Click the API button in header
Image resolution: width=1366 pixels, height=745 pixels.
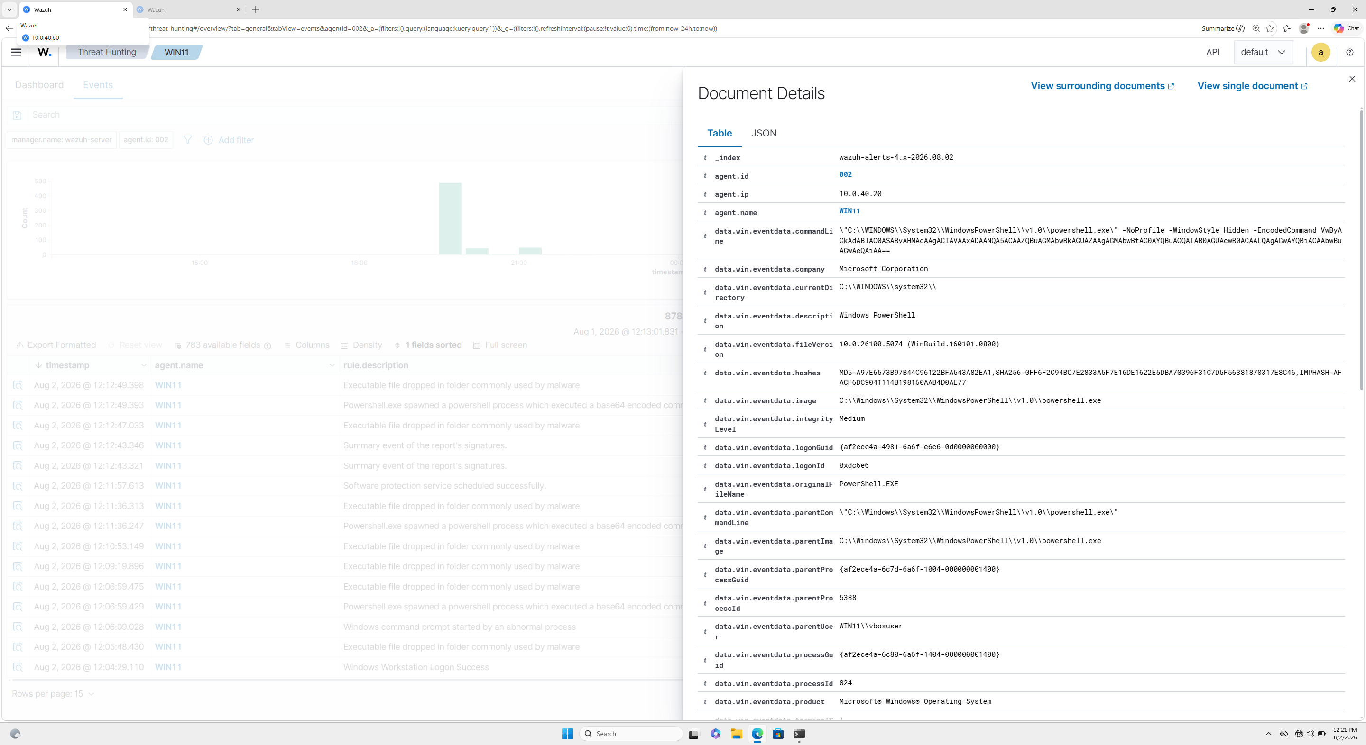(1213, 52)
